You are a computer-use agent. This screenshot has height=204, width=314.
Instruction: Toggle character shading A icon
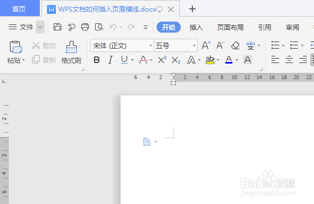click(248, 60)
